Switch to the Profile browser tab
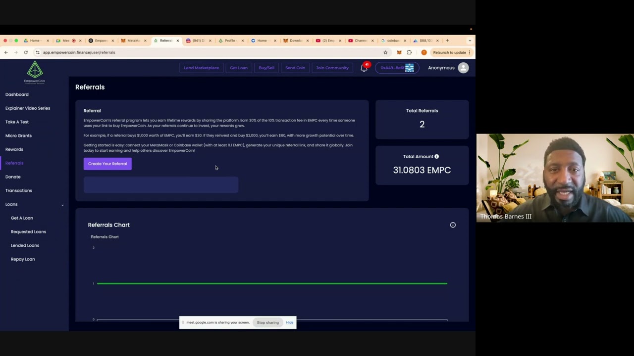The image size is (634, 356). coord(230,41)
